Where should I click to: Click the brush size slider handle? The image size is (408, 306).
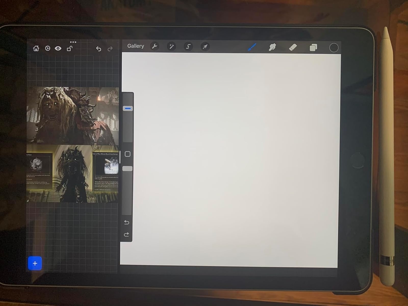click(128, 109)
